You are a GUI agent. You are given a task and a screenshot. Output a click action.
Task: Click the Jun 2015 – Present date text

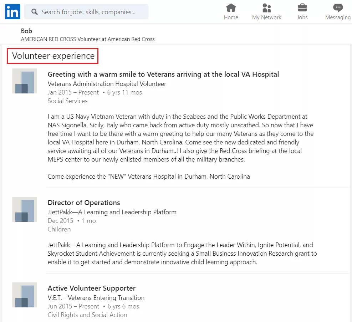click(73, 306)
